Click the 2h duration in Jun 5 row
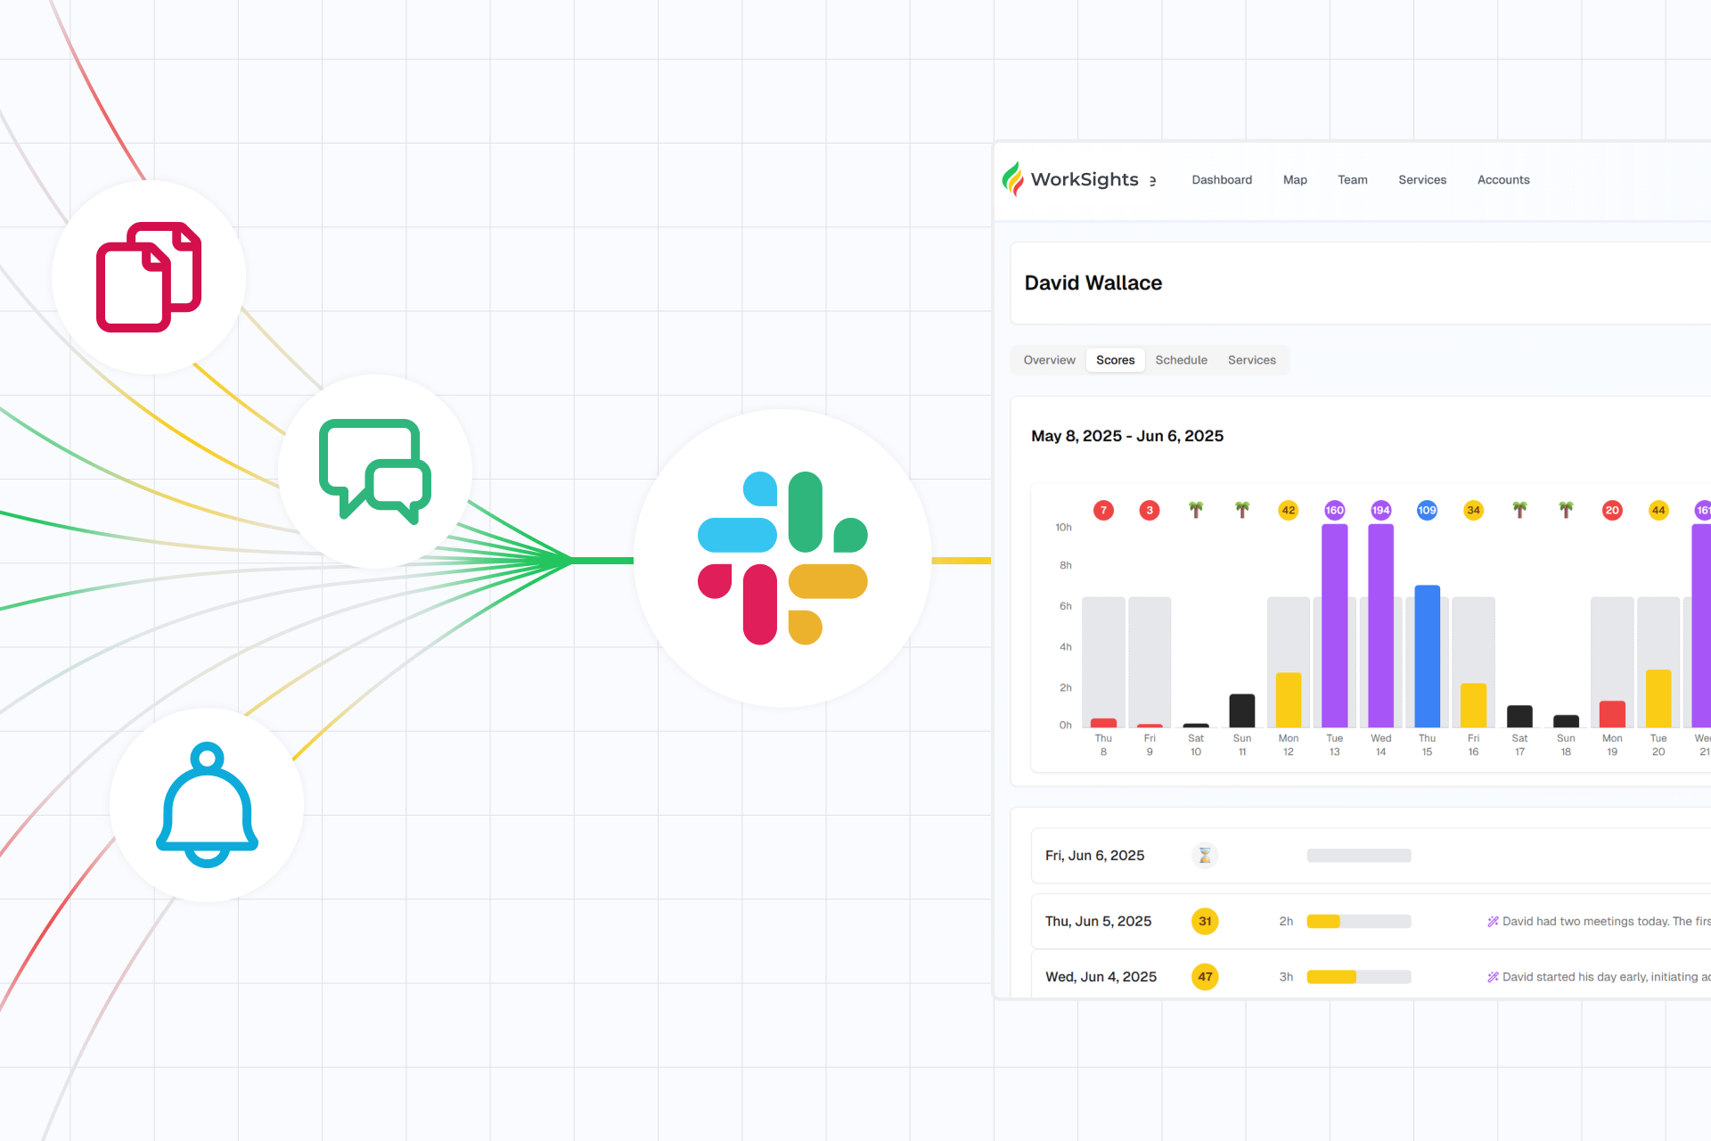Image resolution: width=1711 pixels, height=1141 pixels. 1286,922
